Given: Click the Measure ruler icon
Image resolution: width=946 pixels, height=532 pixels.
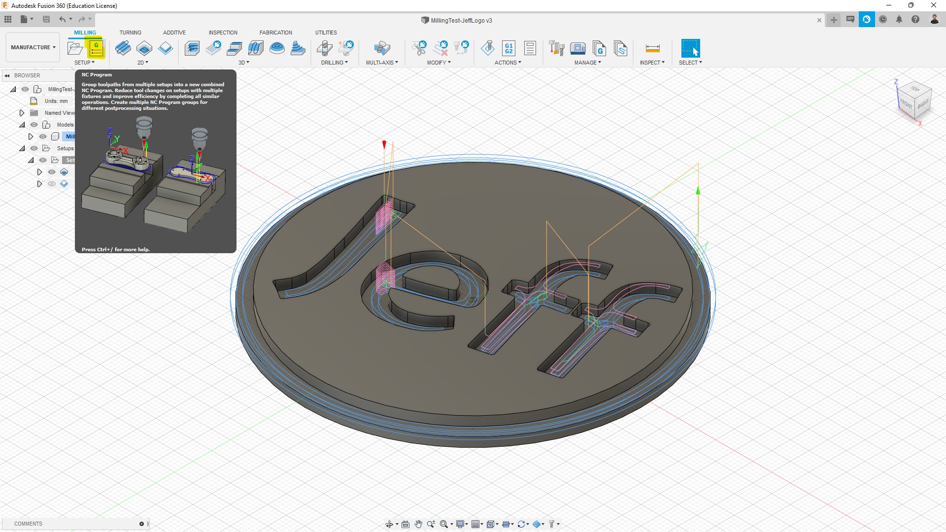Looking at the screenshot, I should tap(652, 48).
